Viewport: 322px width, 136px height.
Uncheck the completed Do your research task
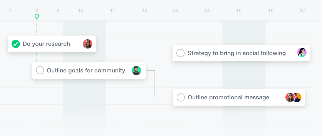16,44
